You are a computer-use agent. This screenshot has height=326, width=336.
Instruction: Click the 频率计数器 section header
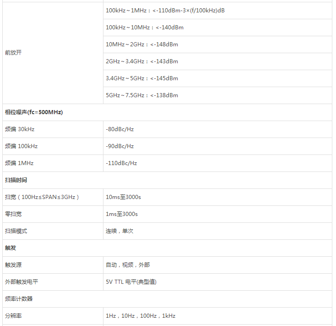point(19,299)
